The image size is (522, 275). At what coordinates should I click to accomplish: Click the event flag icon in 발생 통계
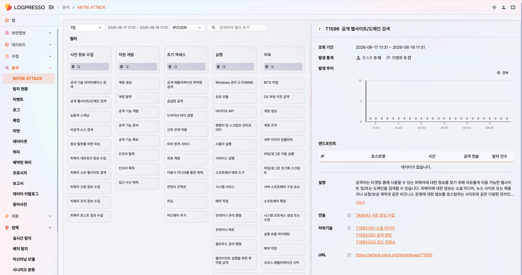(x=388, y=58)
